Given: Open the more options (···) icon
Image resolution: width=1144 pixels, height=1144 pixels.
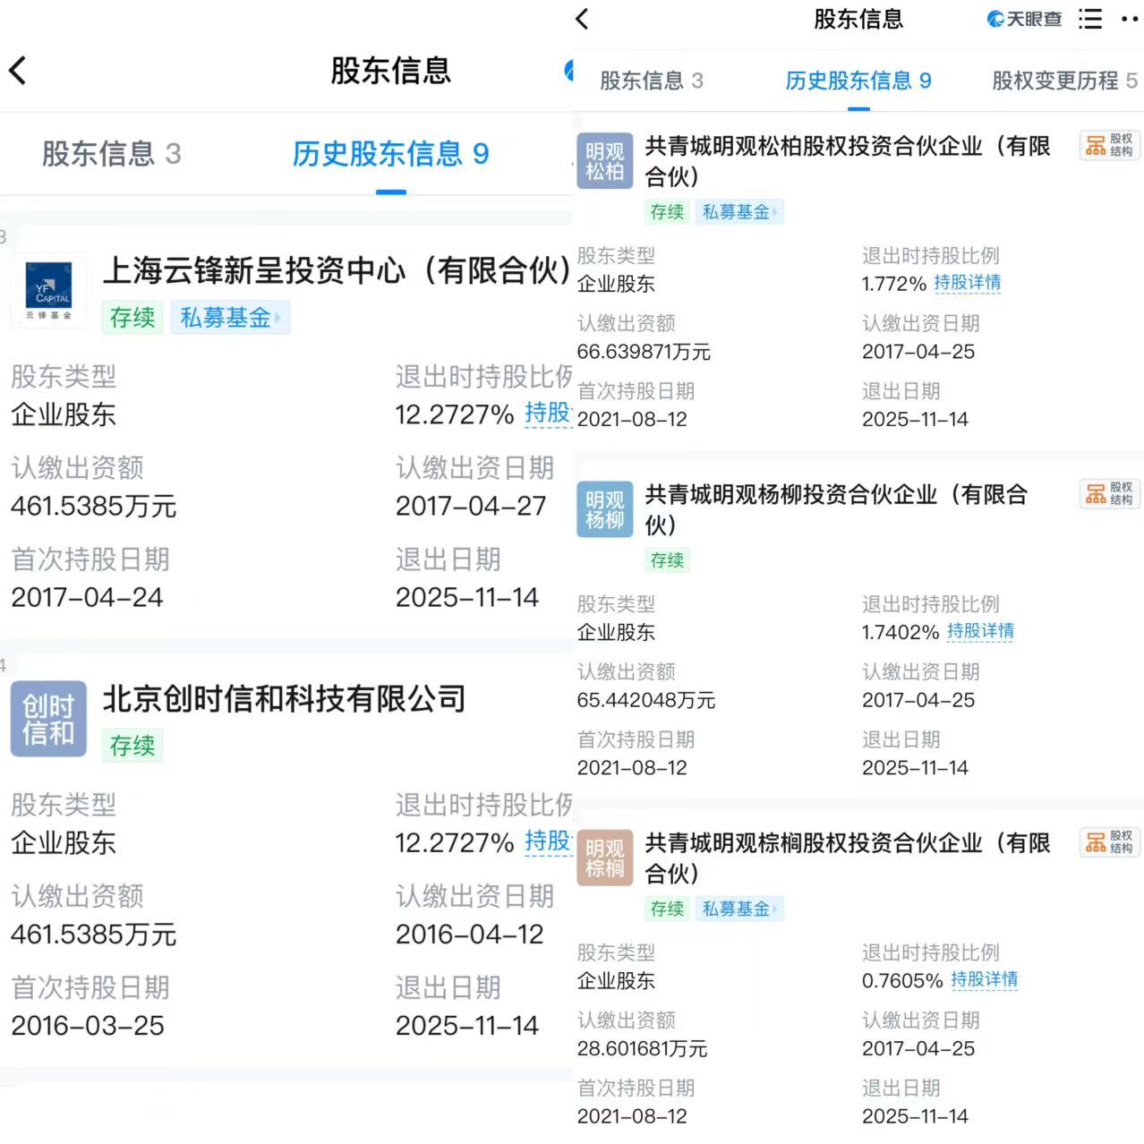Looking at the screenshot, I should tap(1131, 19).
